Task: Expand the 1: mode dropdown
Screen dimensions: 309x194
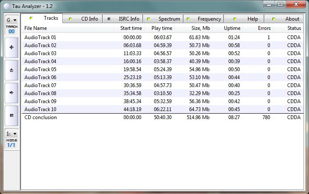Action: [x=11, y=134]
